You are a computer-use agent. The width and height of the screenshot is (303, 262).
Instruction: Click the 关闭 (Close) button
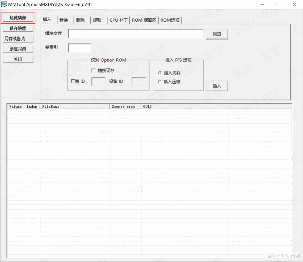18,59
